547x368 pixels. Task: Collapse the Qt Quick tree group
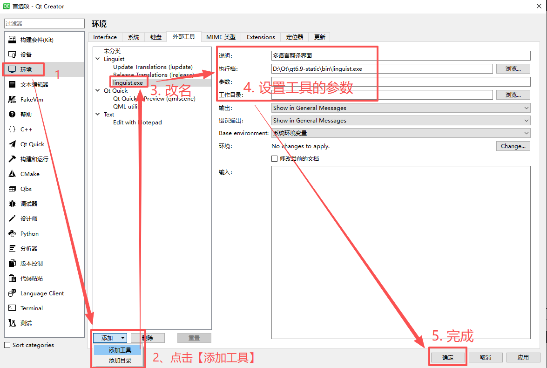98,90
